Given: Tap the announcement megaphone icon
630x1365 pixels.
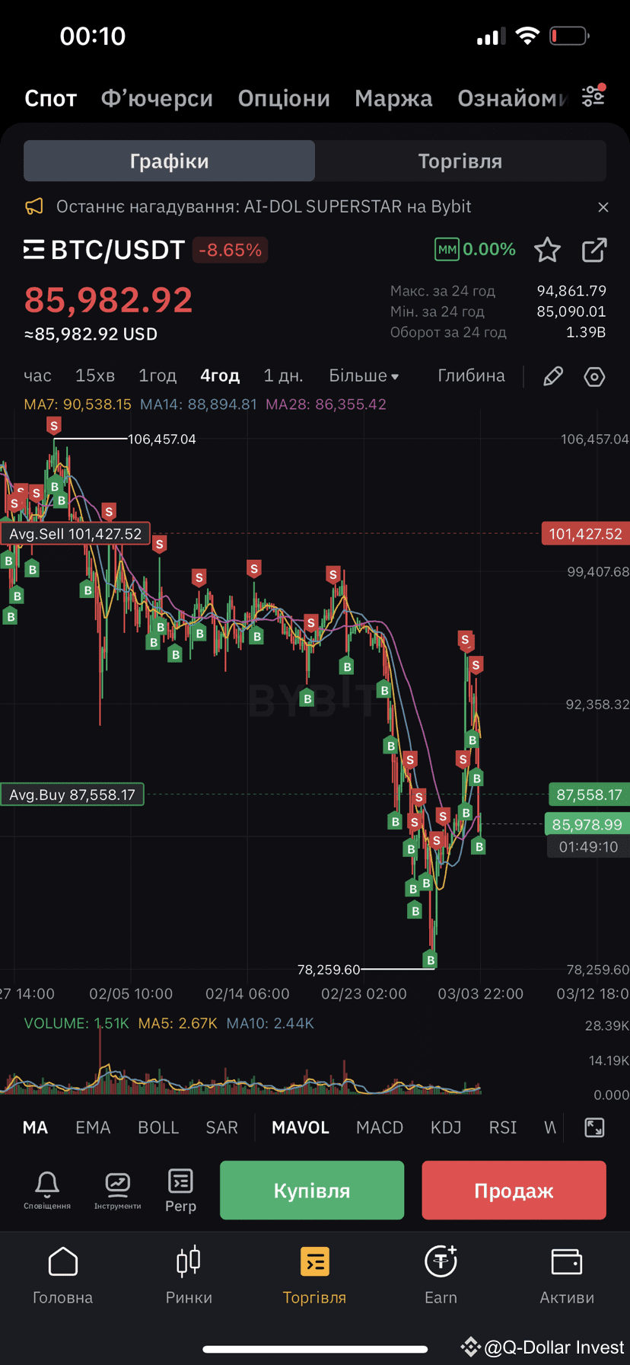Looking at the screenshot, I should pos(34,206).
